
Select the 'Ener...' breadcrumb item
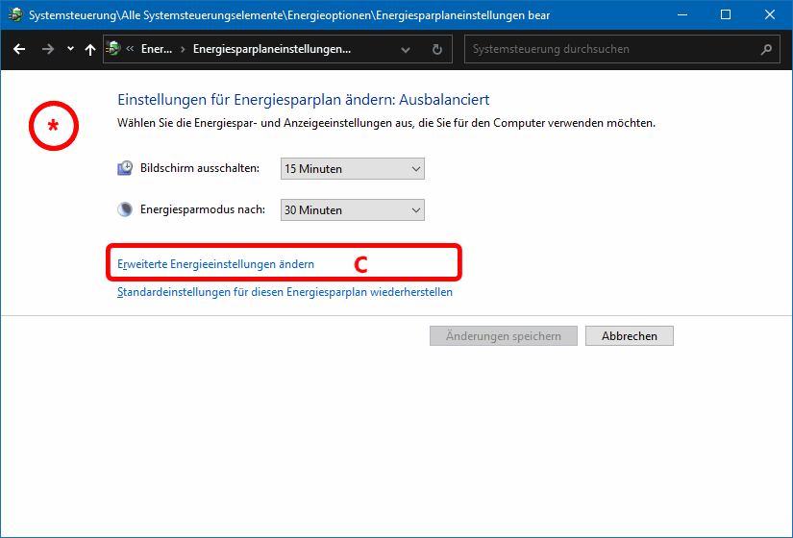(156, 49)
